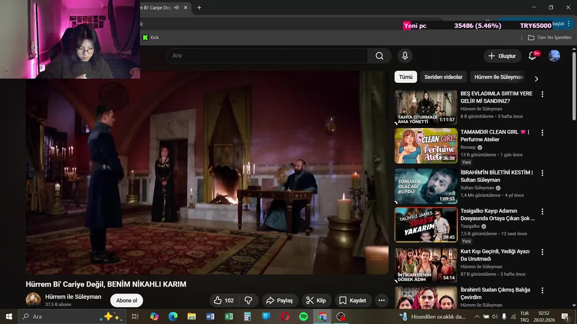Open the Hürrem ile Süleyman channel avatar
Image resolution: width=577 pixels, height=324 pixels.
click(x=33, y=300)
